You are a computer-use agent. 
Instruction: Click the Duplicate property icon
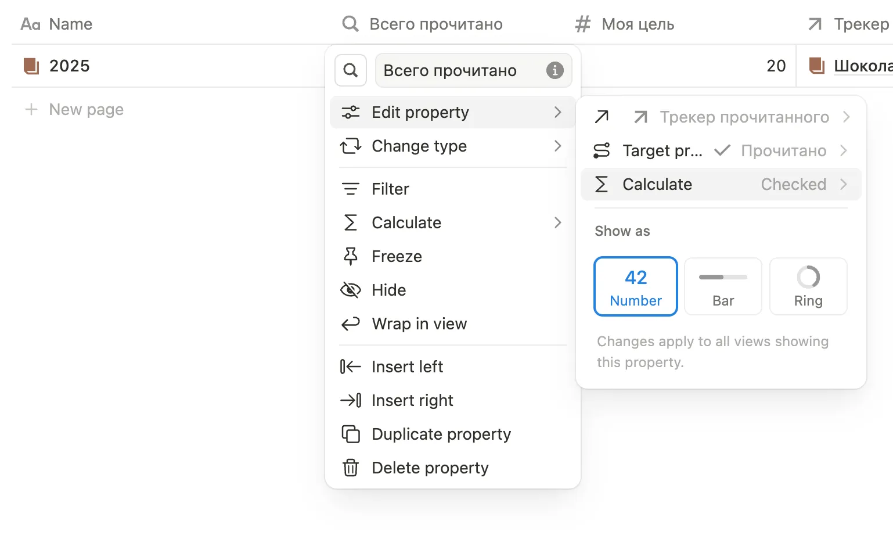(351, 434)
